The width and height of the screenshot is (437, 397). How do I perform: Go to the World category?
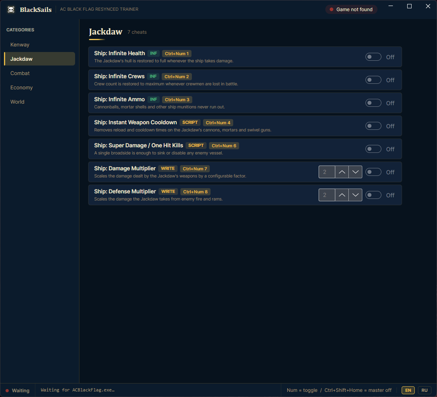click(40, 102)
